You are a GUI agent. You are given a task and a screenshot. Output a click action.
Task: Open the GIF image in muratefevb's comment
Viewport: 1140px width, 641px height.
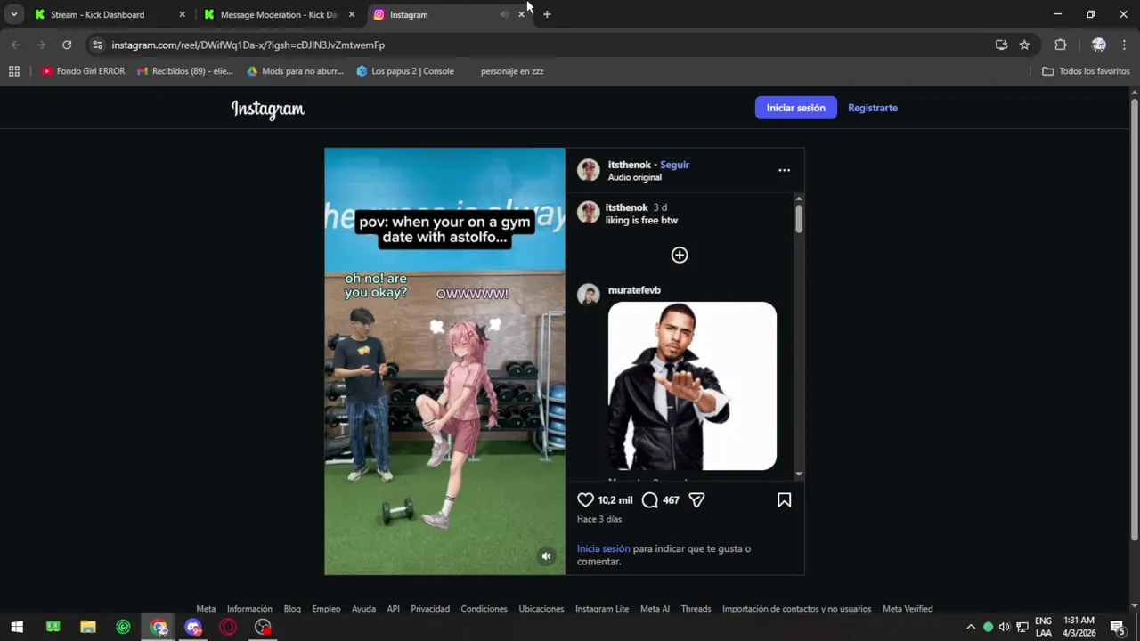tap(692, 385)
